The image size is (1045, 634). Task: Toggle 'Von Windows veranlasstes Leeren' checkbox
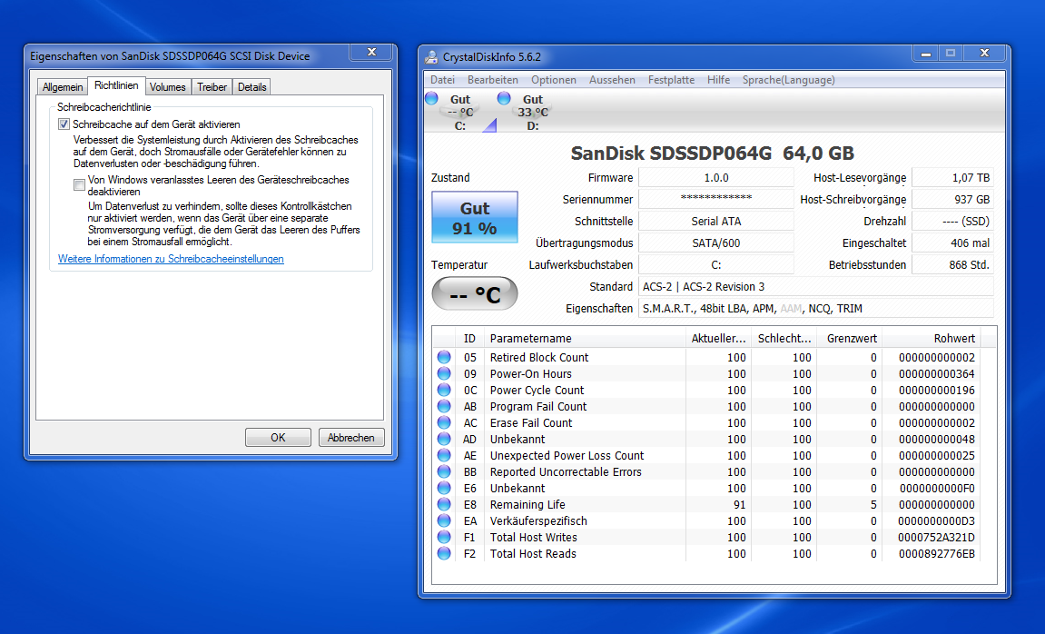click(79, 184)
